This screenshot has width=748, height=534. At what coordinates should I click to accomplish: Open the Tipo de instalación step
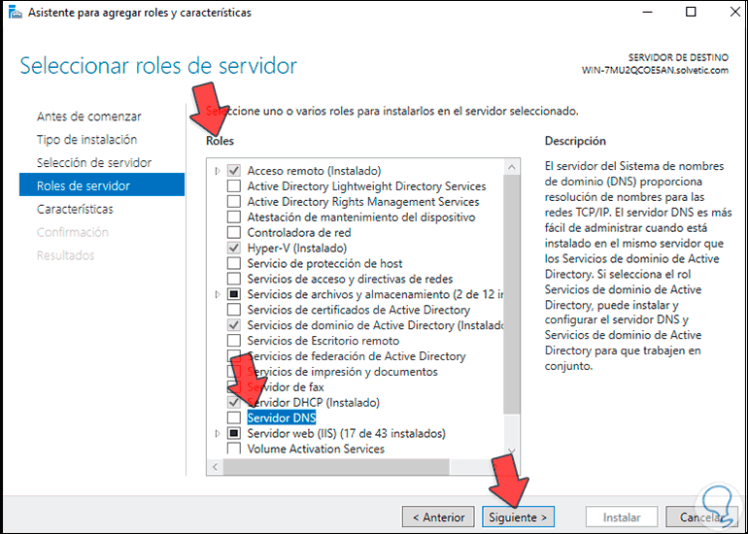tap(86, 140)
